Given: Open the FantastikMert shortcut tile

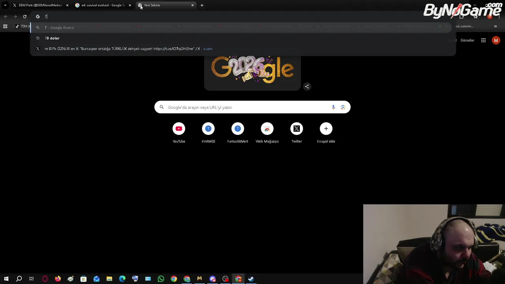Looking at the screenshot, I should [238, 133].
